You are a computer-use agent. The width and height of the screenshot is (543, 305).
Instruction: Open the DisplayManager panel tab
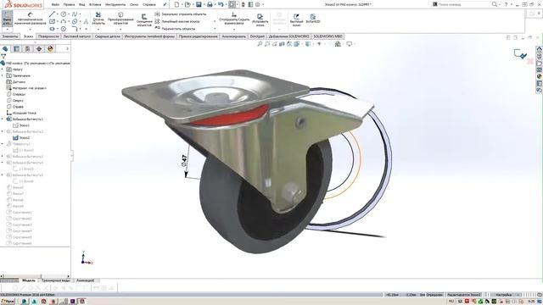(51, 49)
